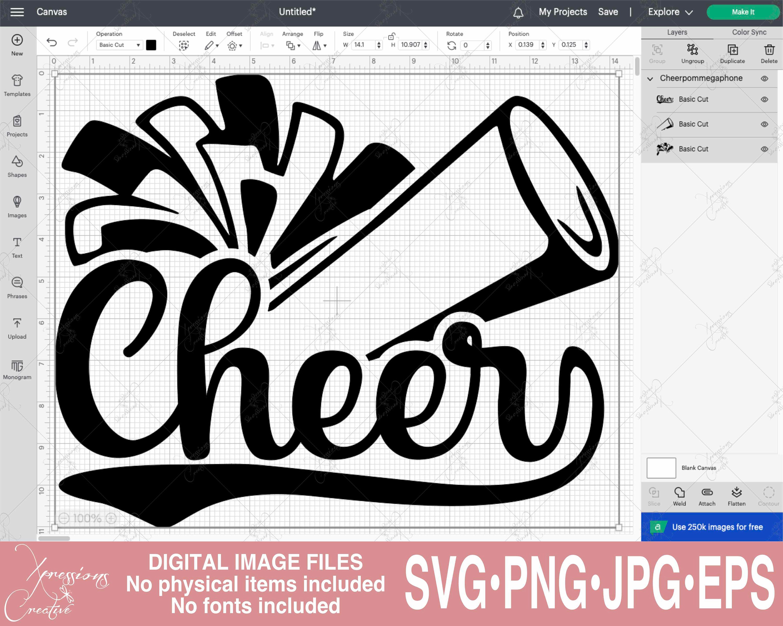
Task: Switch to the Color Sync tab
Action: pyautogui.click(x=749, y=32)
